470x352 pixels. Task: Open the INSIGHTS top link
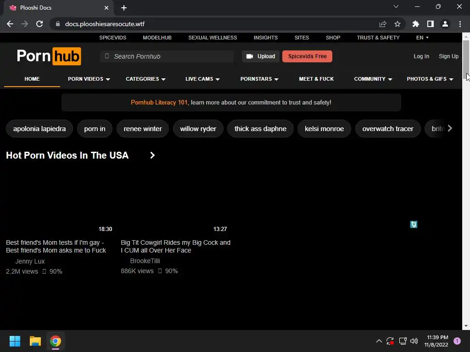(x=266, y=38)
